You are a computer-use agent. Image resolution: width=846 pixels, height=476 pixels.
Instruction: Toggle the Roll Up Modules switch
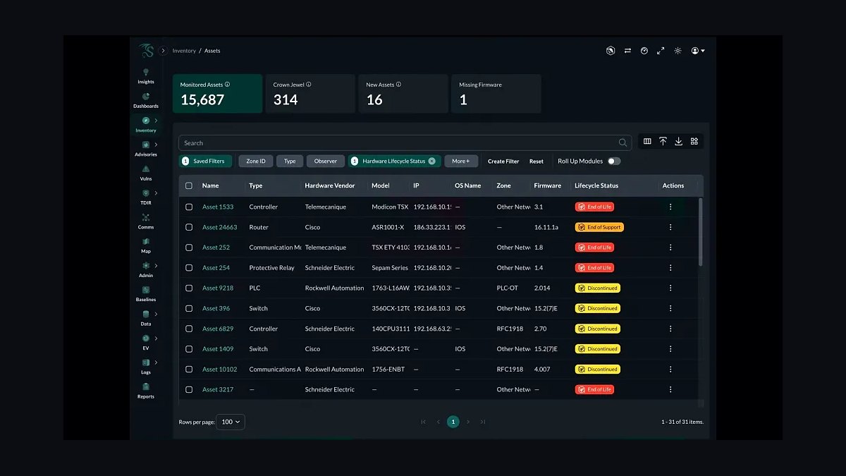click(614, 161)
